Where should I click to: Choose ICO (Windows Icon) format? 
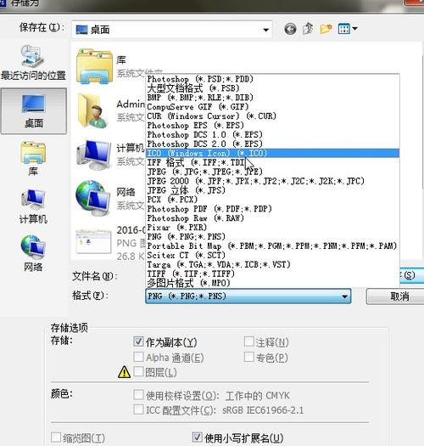(273, 153)
